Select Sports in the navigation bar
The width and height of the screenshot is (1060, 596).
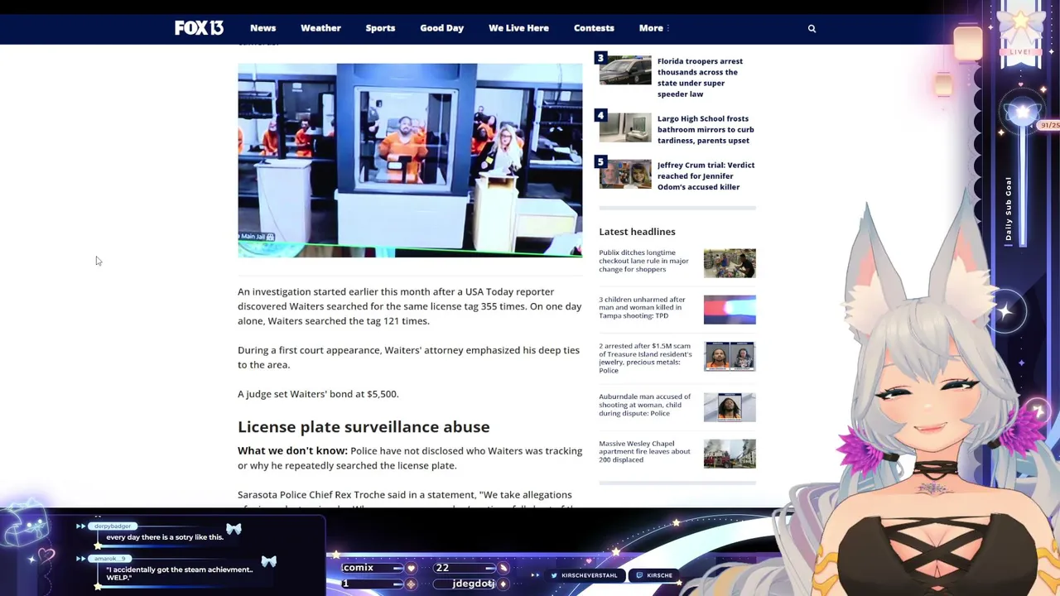pos(380,28)
